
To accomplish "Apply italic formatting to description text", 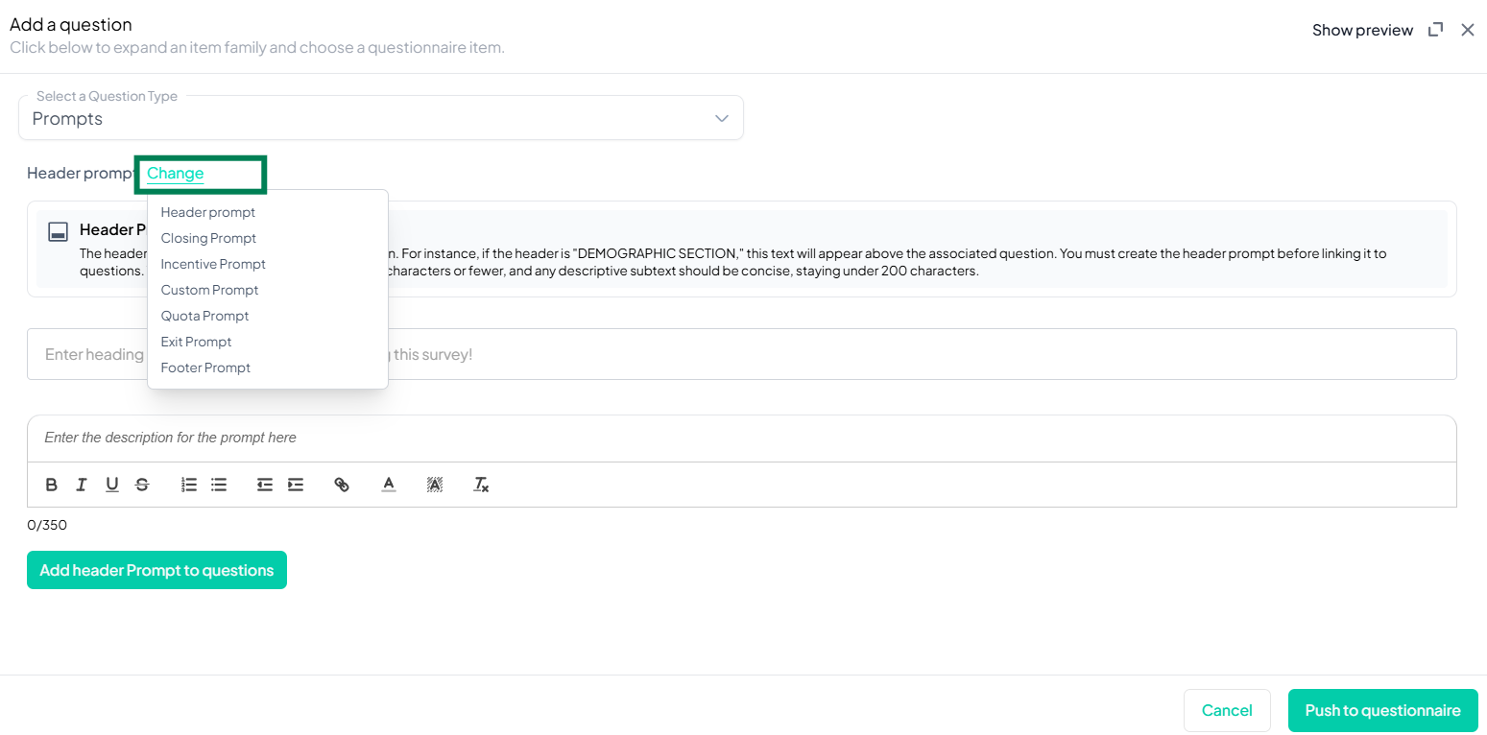I will (82, 485).
